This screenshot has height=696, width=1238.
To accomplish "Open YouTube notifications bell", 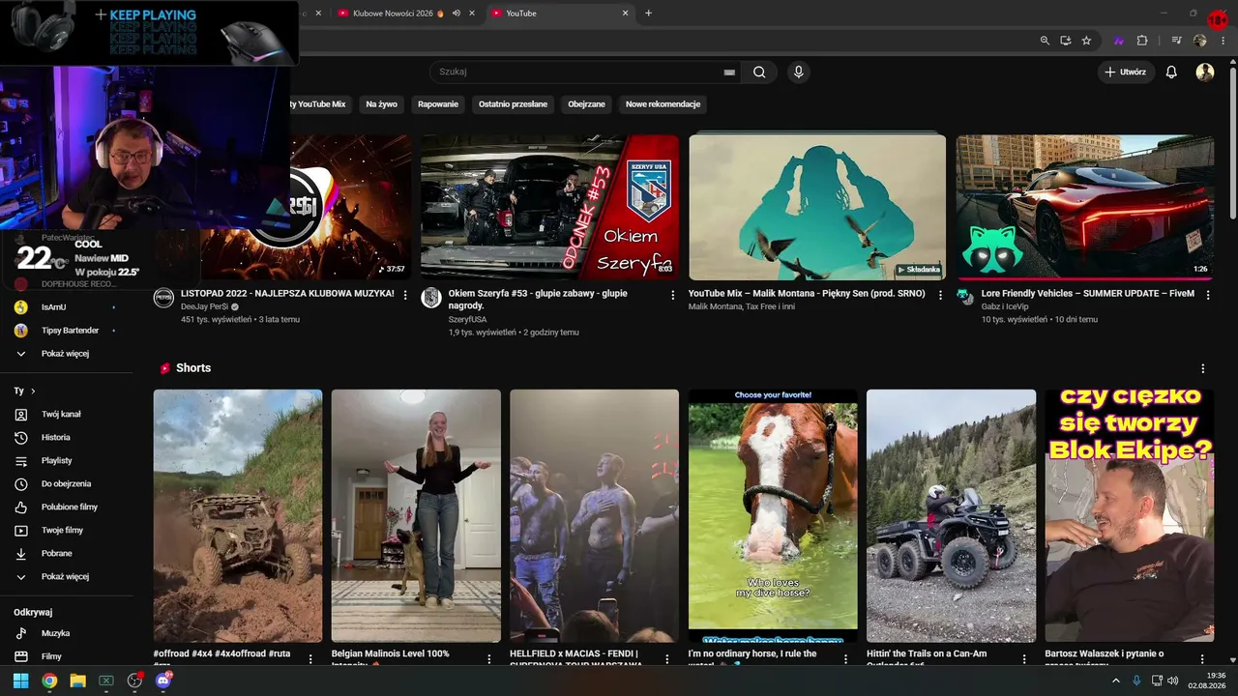I will tap(1171, 72).
